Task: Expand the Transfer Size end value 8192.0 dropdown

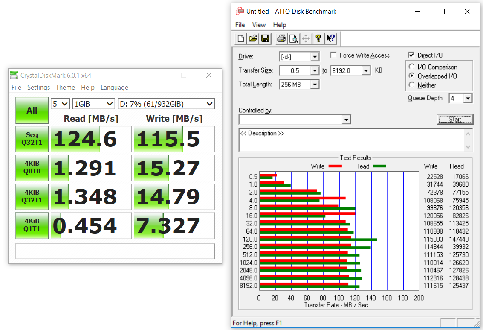Action: click(x=366, y=70)
